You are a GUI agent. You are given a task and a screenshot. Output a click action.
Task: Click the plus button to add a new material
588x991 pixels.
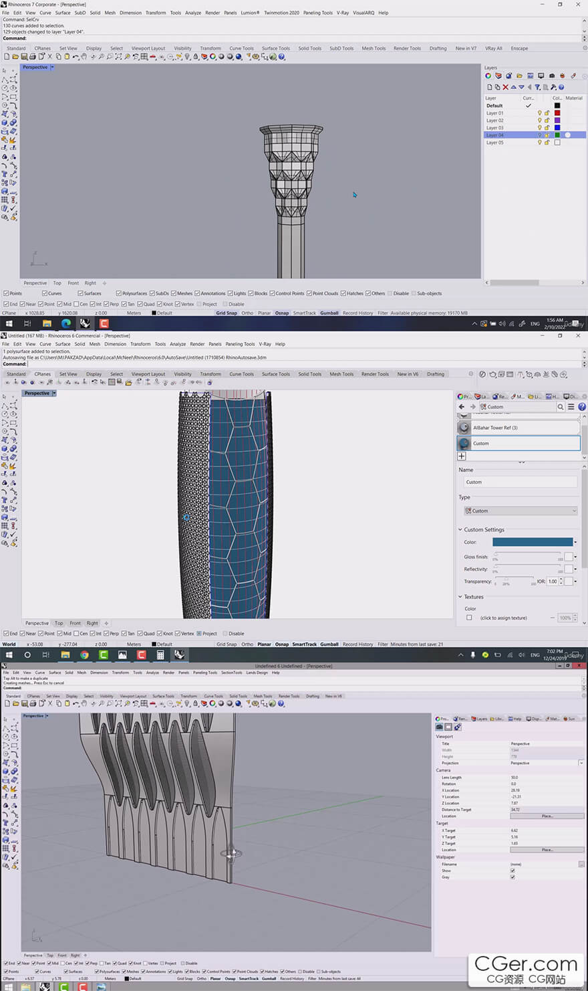point(461,456)
